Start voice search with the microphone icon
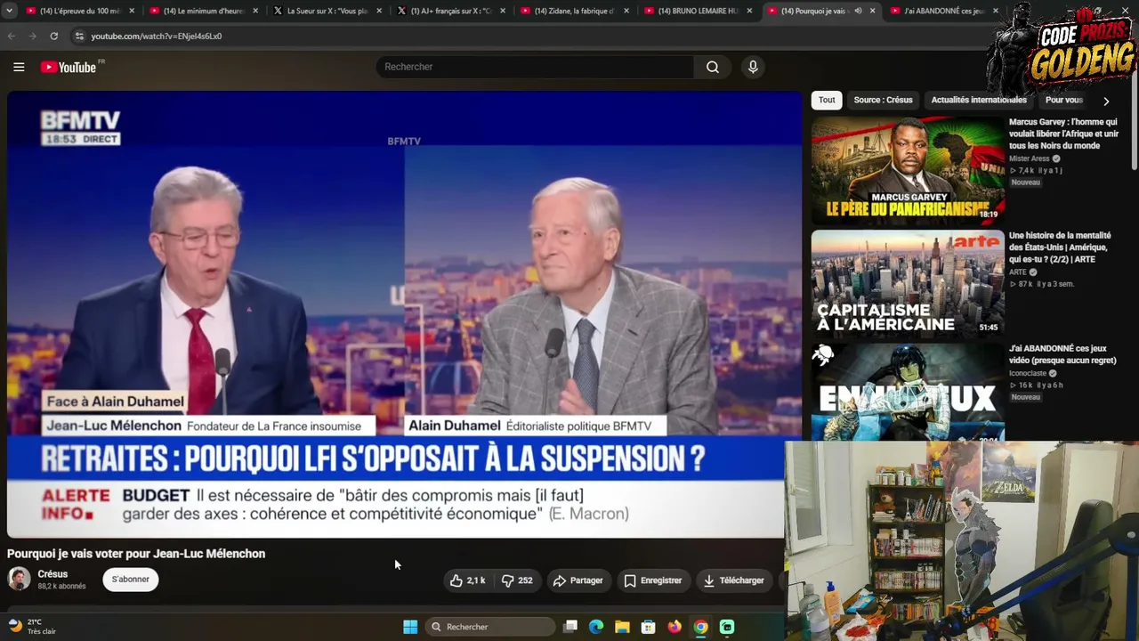 753,67
